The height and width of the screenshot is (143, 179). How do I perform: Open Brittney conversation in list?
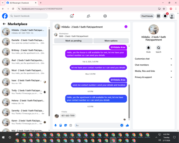point(24,51)
